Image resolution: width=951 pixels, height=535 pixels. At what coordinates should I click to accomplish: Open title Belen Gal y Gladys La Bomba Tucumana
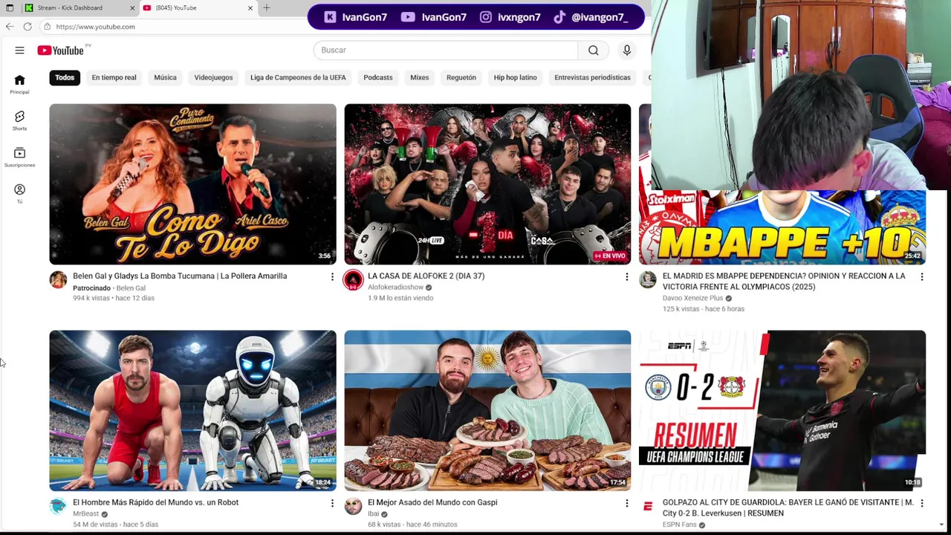[x=180, y=276]
